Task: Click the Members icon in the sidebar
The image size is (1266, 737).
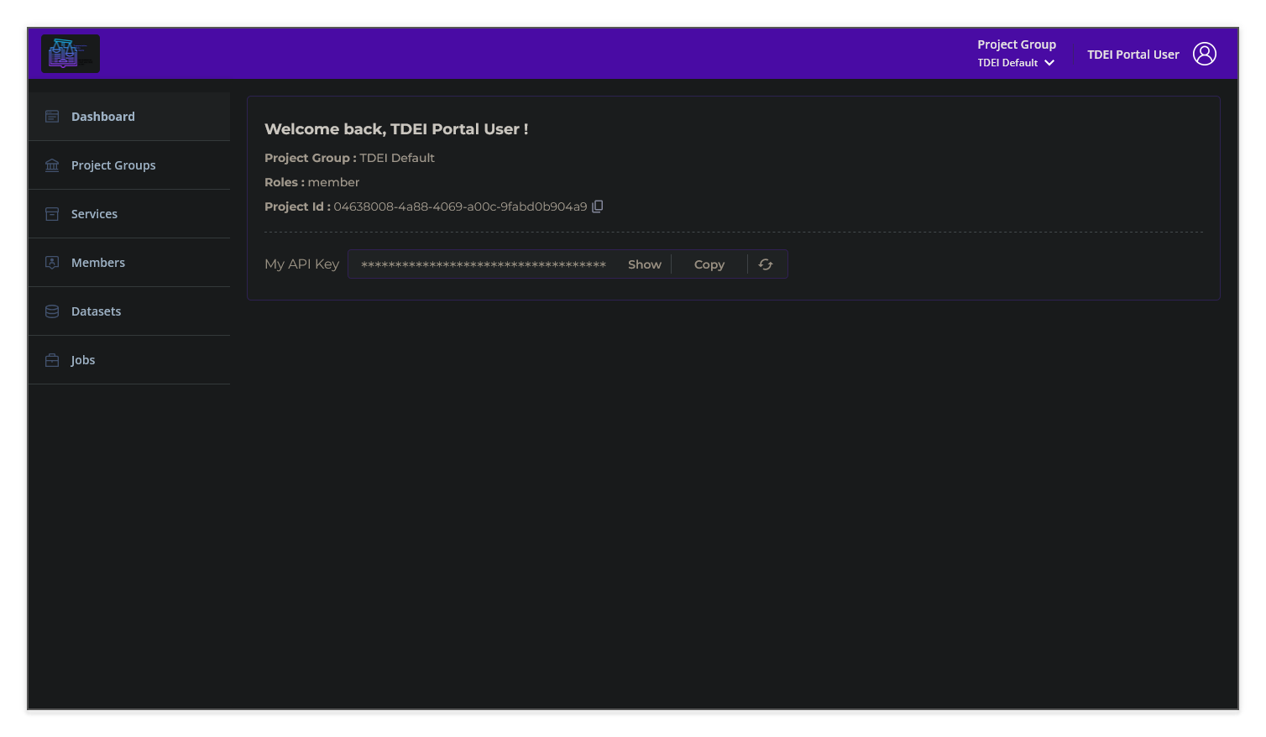Action: 51,262
